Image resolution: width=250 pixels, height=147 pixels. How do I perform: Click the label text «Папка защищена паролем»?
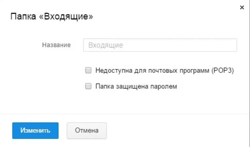136,87
